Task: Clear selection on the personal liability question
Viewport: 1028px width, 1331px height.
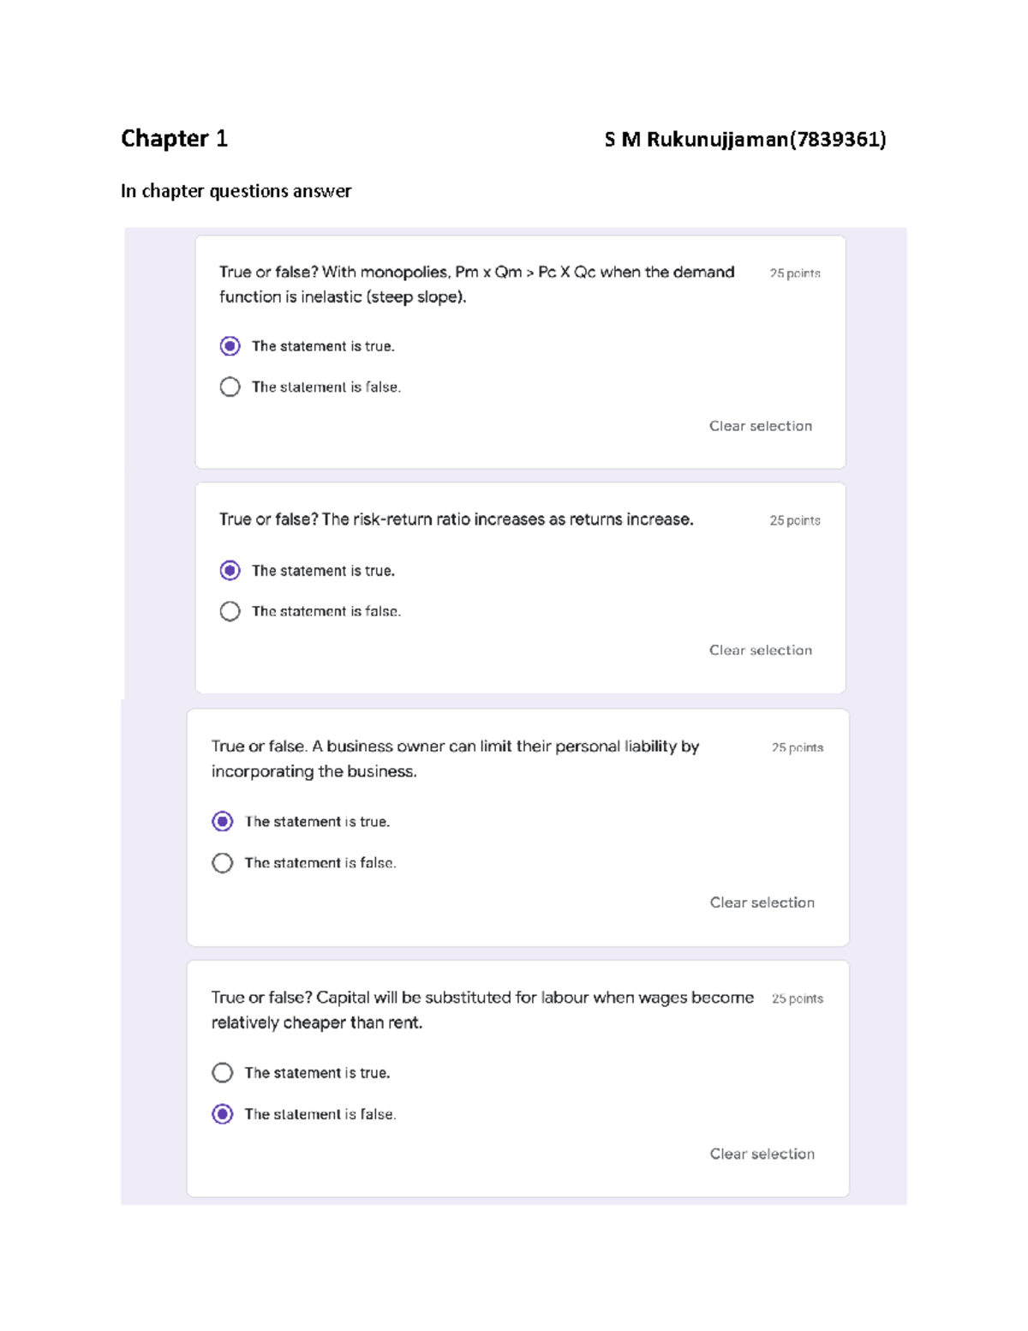Action: 762,902
